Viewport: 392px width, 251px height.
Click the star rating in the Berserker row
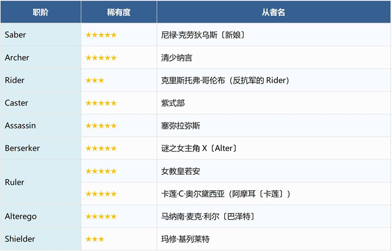tap(101, 148)
